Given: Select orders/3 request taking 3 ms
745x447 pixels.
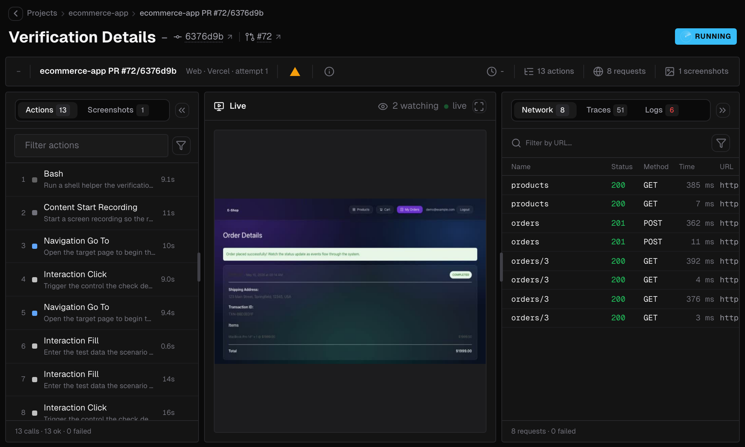Looking at the screenshot, I should point(621,318).
